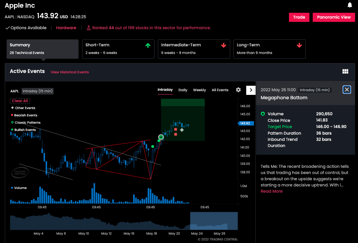358x243 pixels.
Task: Click the grey diamond other-event marker on chart
Action: pos(182,130)
